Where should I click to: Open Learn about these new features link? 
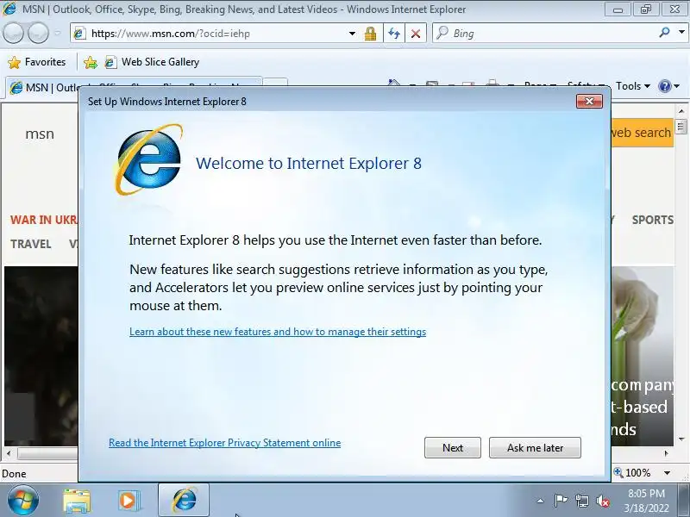(278, 332)
